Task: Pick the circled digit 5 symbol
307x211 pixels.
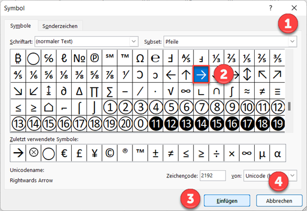Action: point(171,107)
